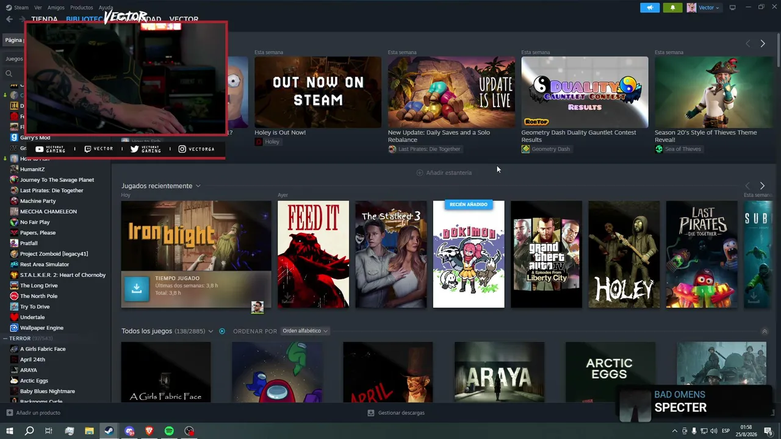Open Season 20's Style of Thieves news

click(x=713, y=93)
